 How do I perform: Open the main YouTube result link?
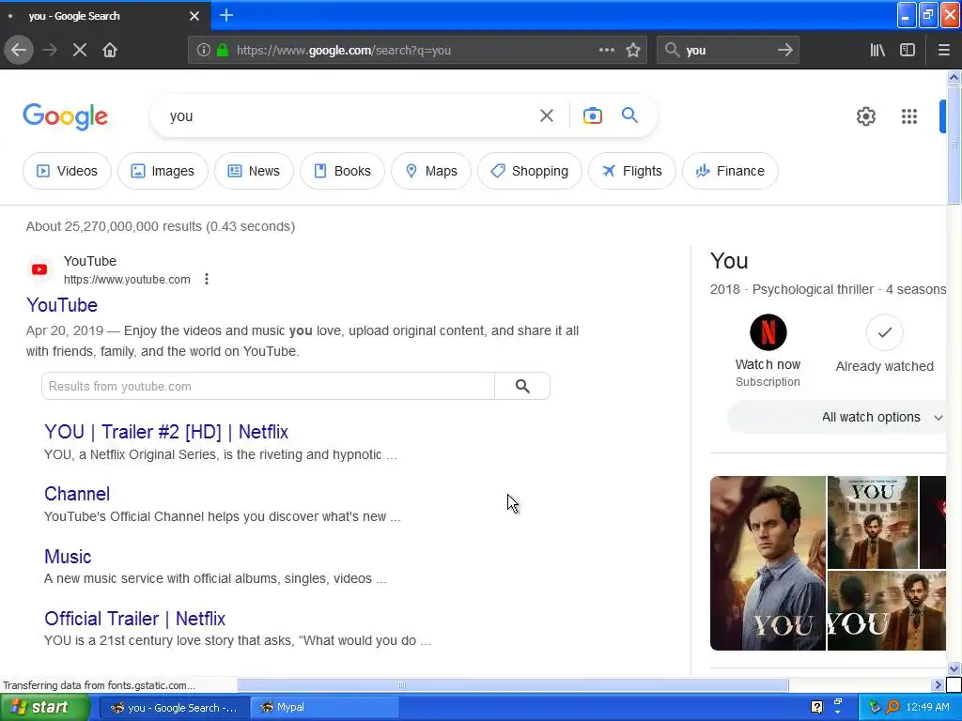click(x=62, y=305)
